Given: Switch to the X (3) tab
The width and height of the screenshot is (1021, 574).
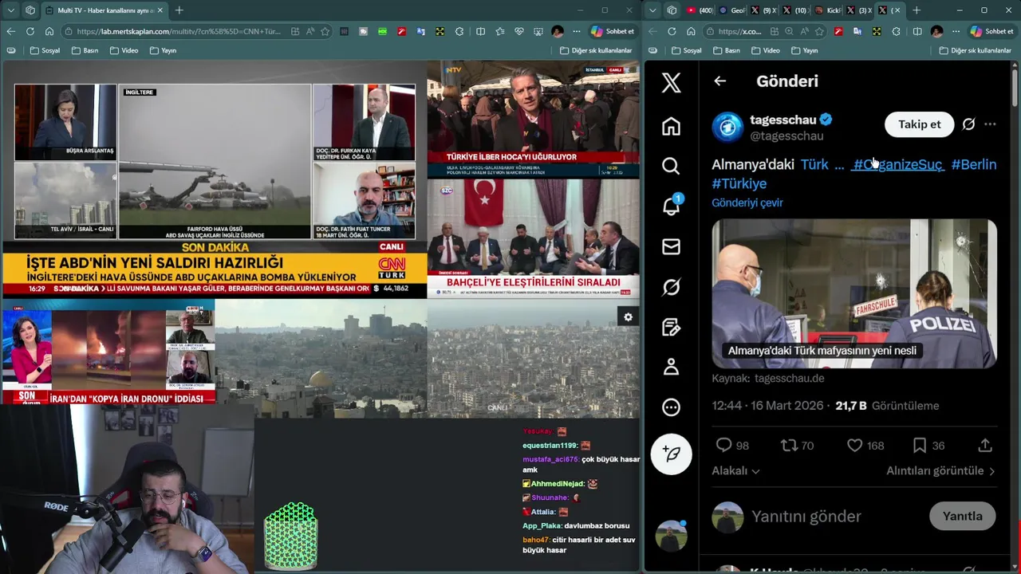Looking at the screenshot, I should [x=859, y=10].
